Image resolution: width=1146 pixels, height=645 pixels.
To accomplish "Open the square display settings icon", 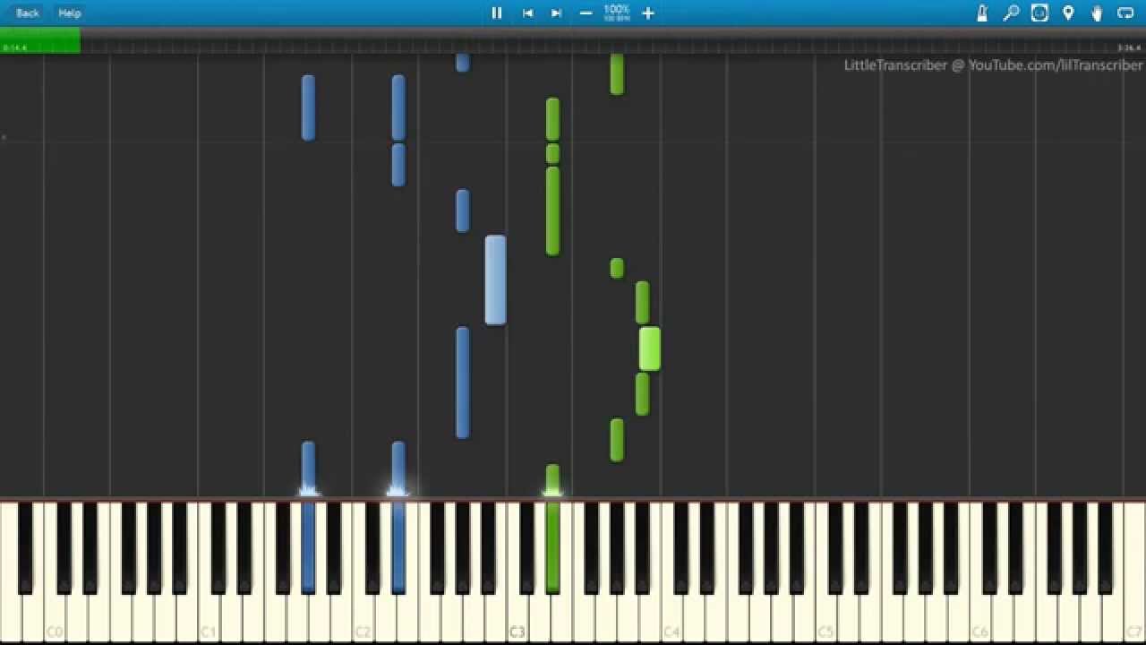I will pyautogui.click(x=1039, y=13).
